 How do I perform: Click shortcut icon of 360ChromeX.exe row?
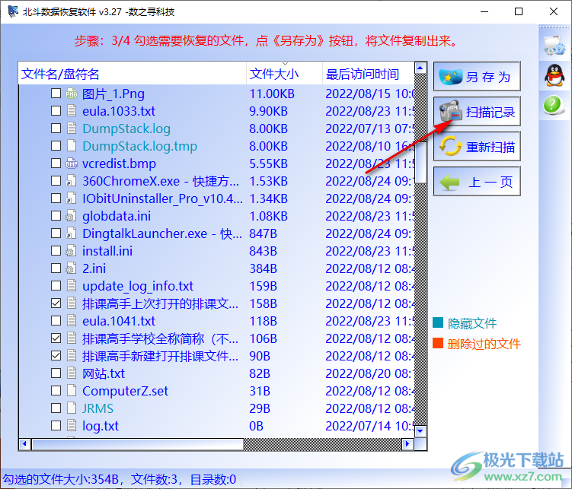(71, 181)
